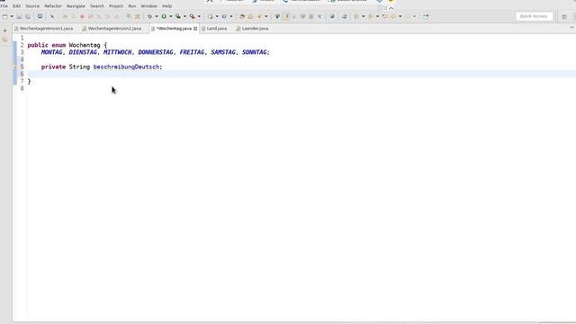Click the word MONTAG in code
The width and height of the screenshot is (576, 324).
(52, 52)
